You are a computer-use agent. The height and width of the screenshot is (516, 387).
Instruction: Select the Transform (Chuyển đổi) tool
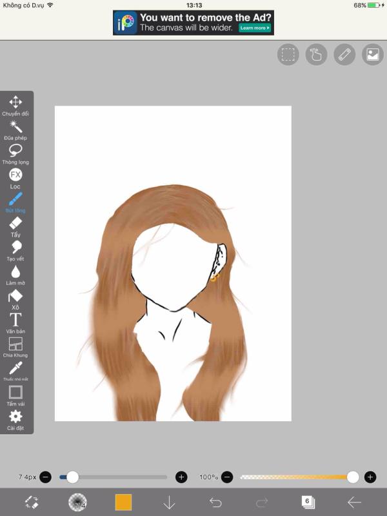coord(15,103)
